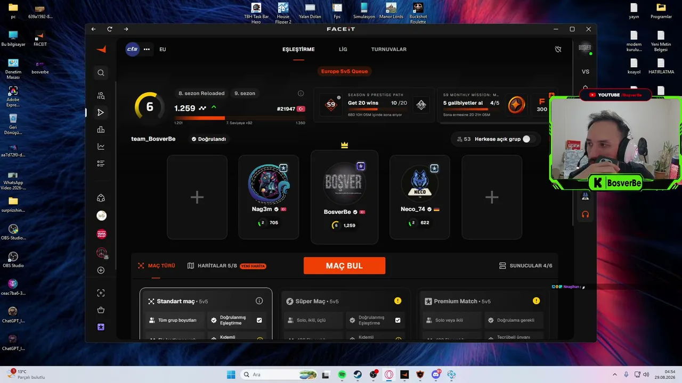Switch to the EŞLEŞTİRME tab

[x=298, y=49]
